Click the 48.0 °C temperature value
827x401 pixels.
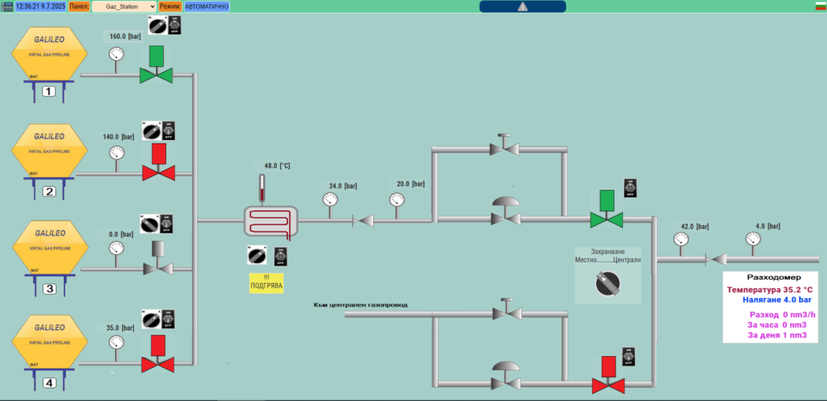(277, 165)
